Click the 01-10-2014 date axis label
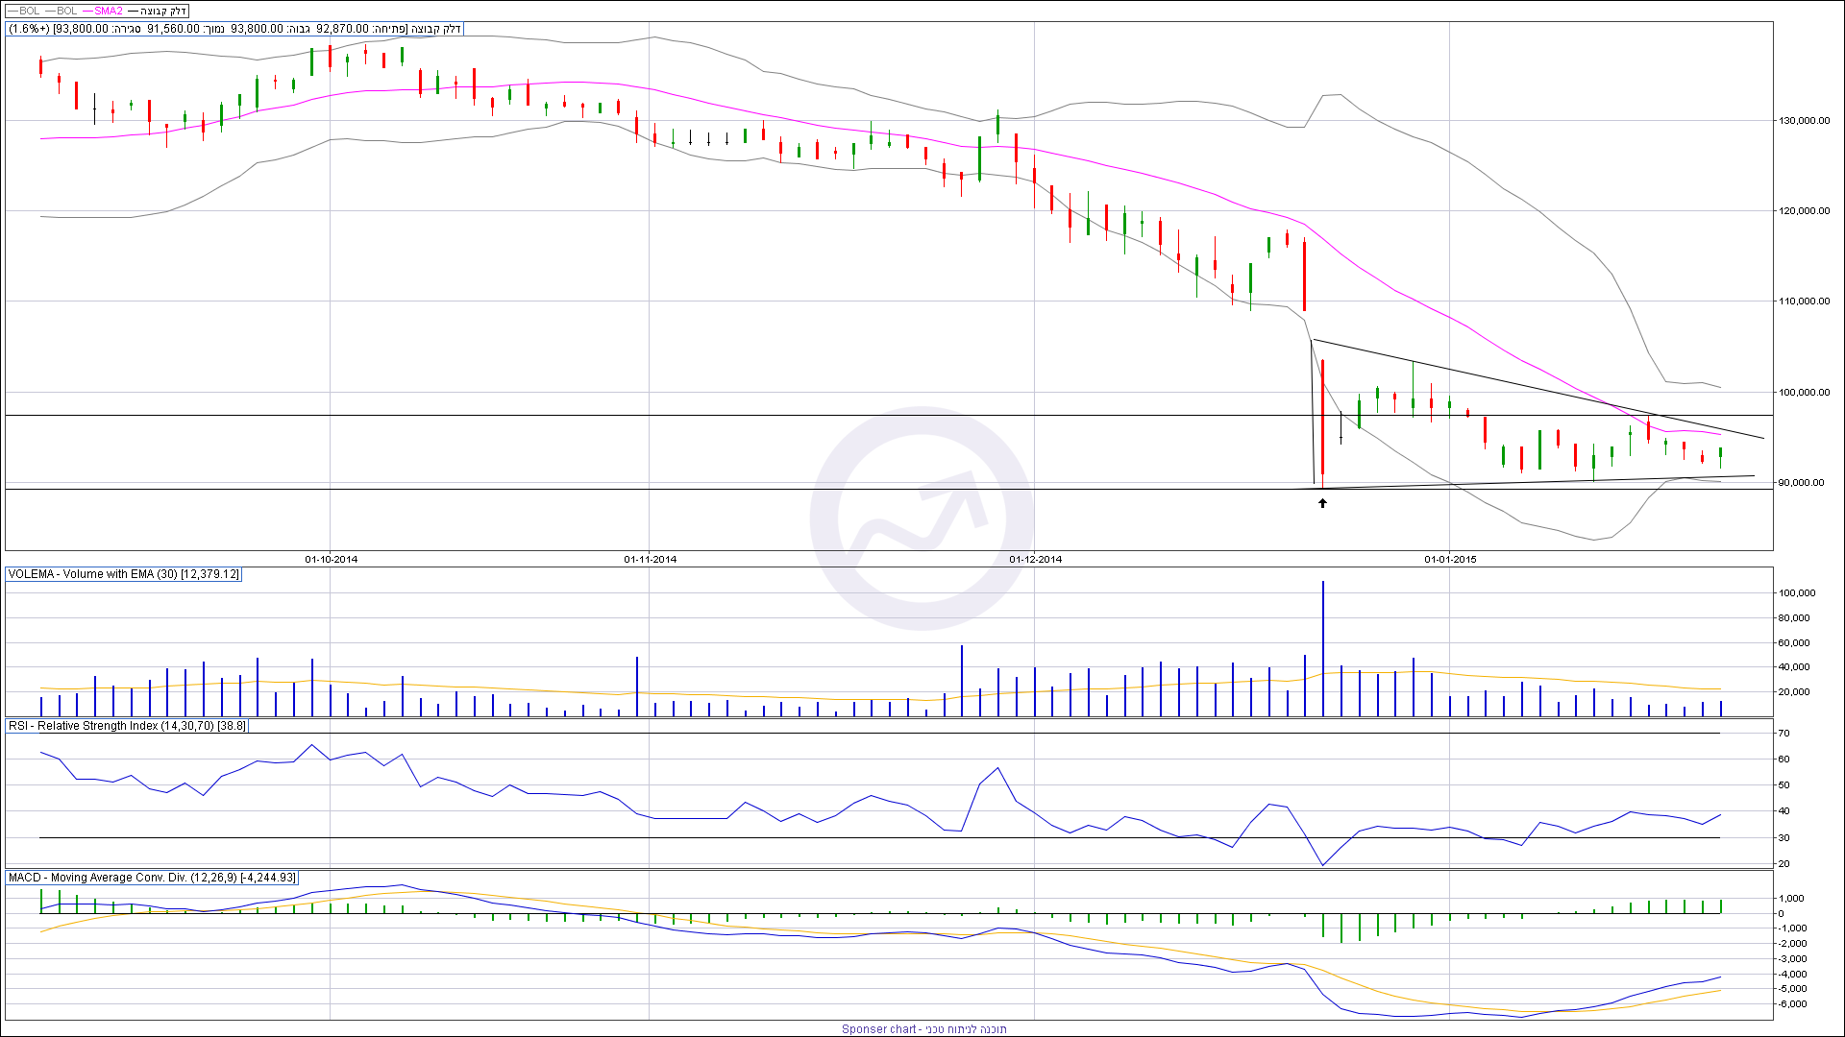The image size is (1845, 1037). [x=331, y=559]
